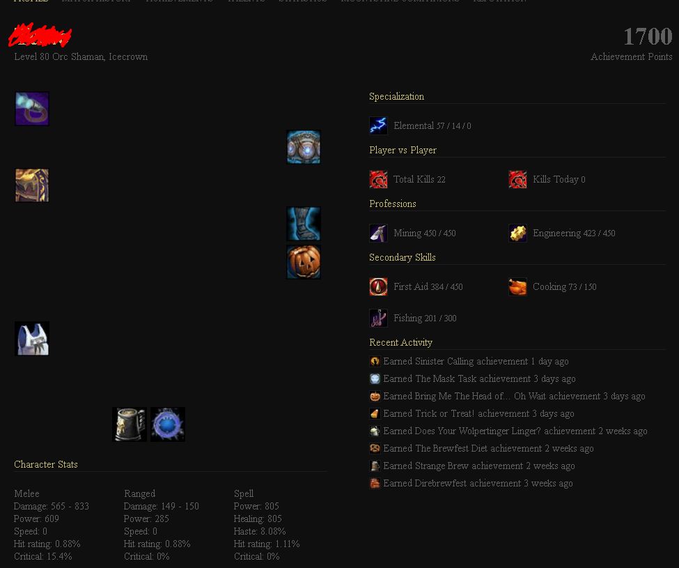Open Earned Trick or Treat! achievement entry
Viewport: 679px width, 568px height.
(x=478, y=414)
